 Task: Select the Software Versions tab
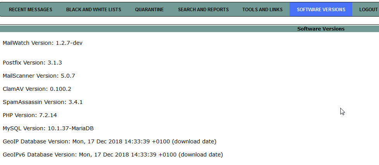[321, 9]
